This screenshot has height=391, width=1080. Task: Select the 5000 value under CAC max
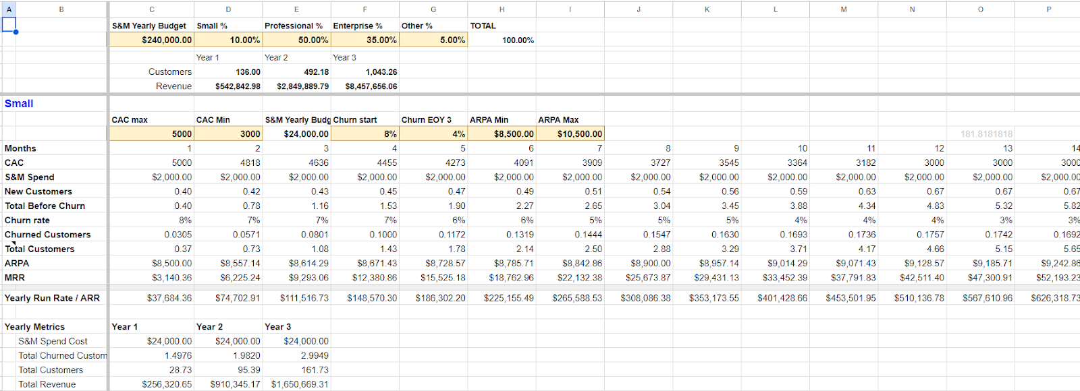[x=152, y=133]
